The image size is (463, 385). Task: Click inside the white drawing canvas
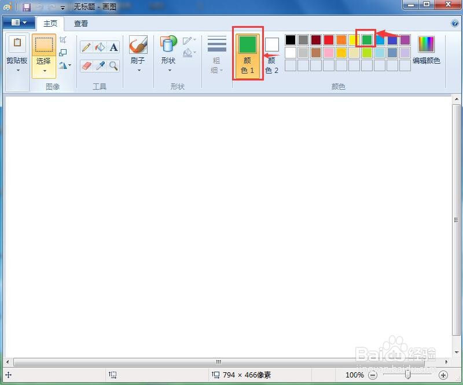point(228,227)
